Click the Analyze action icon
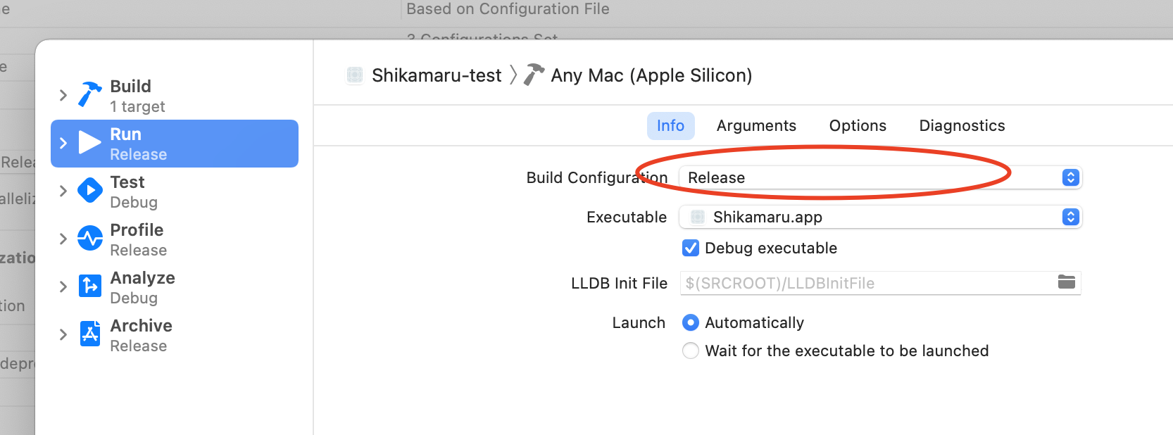This screenshot has height=435, width=1173. tap(89, 286)
